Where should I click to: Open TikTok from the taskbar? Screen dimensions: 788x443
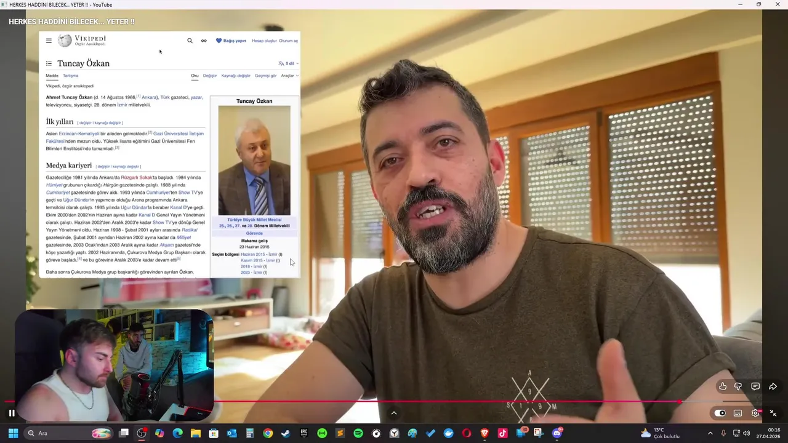point(502,433)
